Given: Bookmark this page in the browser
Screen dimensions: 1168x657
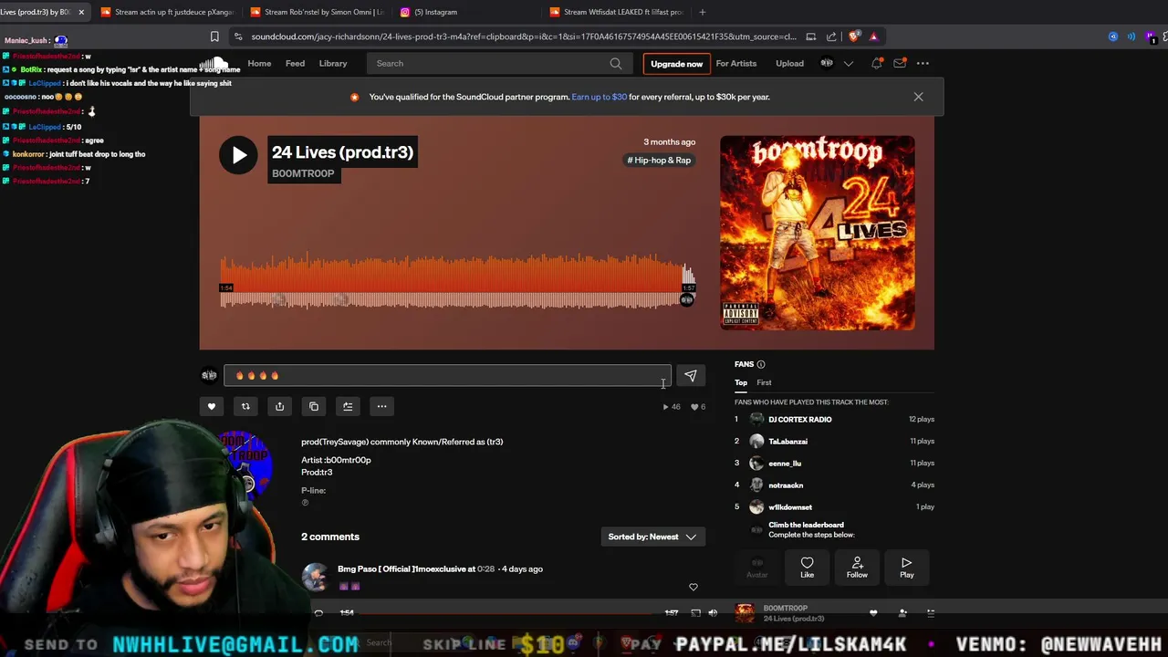Looking at the screenshot, I should point(214,36).
